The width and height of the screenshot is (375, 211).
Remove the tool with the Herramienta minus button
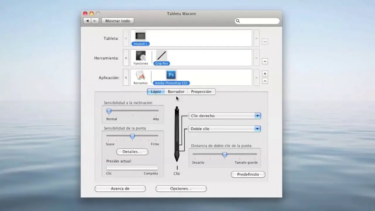tap(265, 61)
